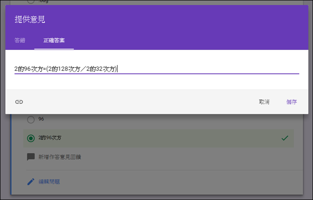Cancel with the 取消 button
The height and width of the screenshot is (200, 313).
pyautogui.click(x=264, y=102)
